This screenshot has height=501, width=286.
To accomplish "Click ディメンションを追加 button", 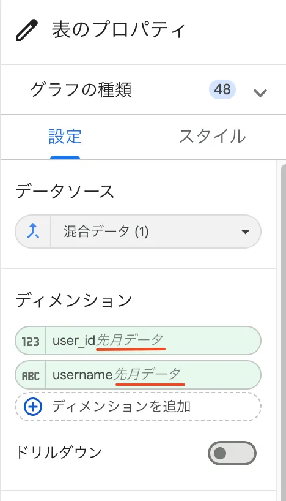I will tap(138, 407).
